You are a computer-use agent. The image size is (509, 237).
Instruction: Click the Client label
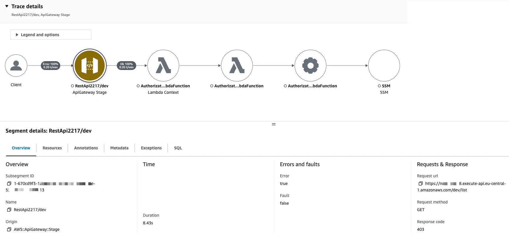(16, 85)
